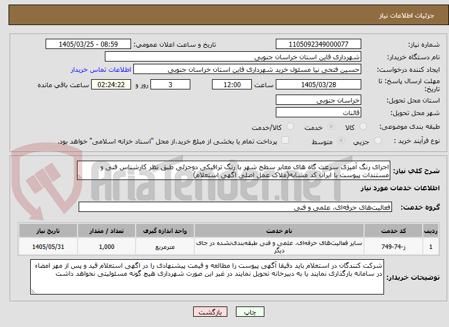This screenshot has height=327, width=449.
Task: Click the delivery province field خراسان جنوبی
Action: pyautogui.click(x=318, y=100)
